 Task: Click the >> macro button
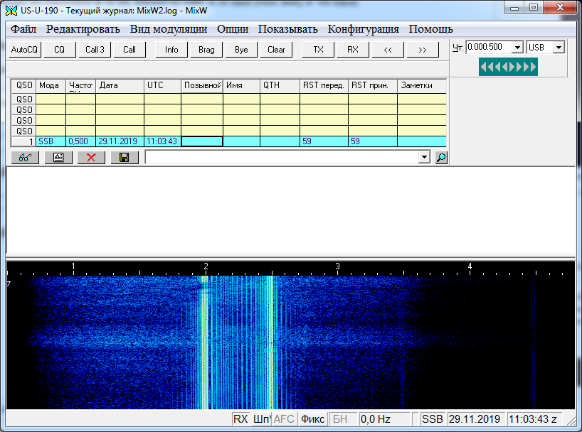coord(423,50)
